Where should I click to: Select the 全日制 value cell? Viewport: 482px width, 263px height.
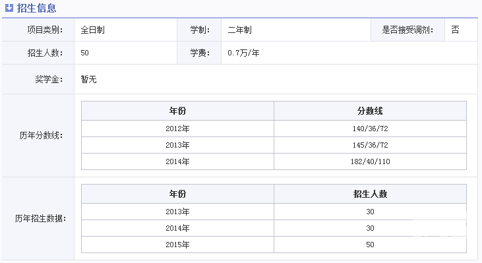[x=126, y=30]
